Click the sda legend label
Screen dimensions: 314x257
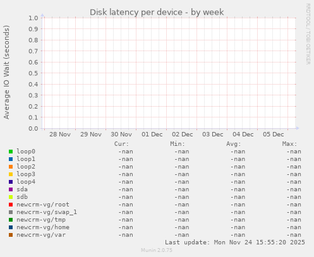coord(22,189)
